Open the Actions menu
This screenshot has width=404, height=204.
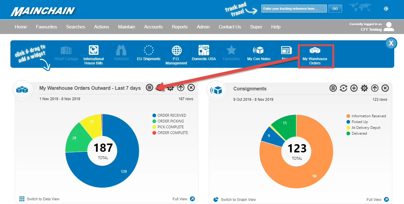tap(102, 27)
